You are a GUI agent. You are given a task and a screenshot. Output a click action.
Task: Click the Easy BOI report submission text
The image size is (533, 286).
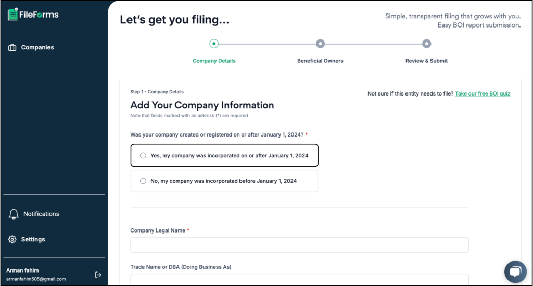[x=479, y=25]
